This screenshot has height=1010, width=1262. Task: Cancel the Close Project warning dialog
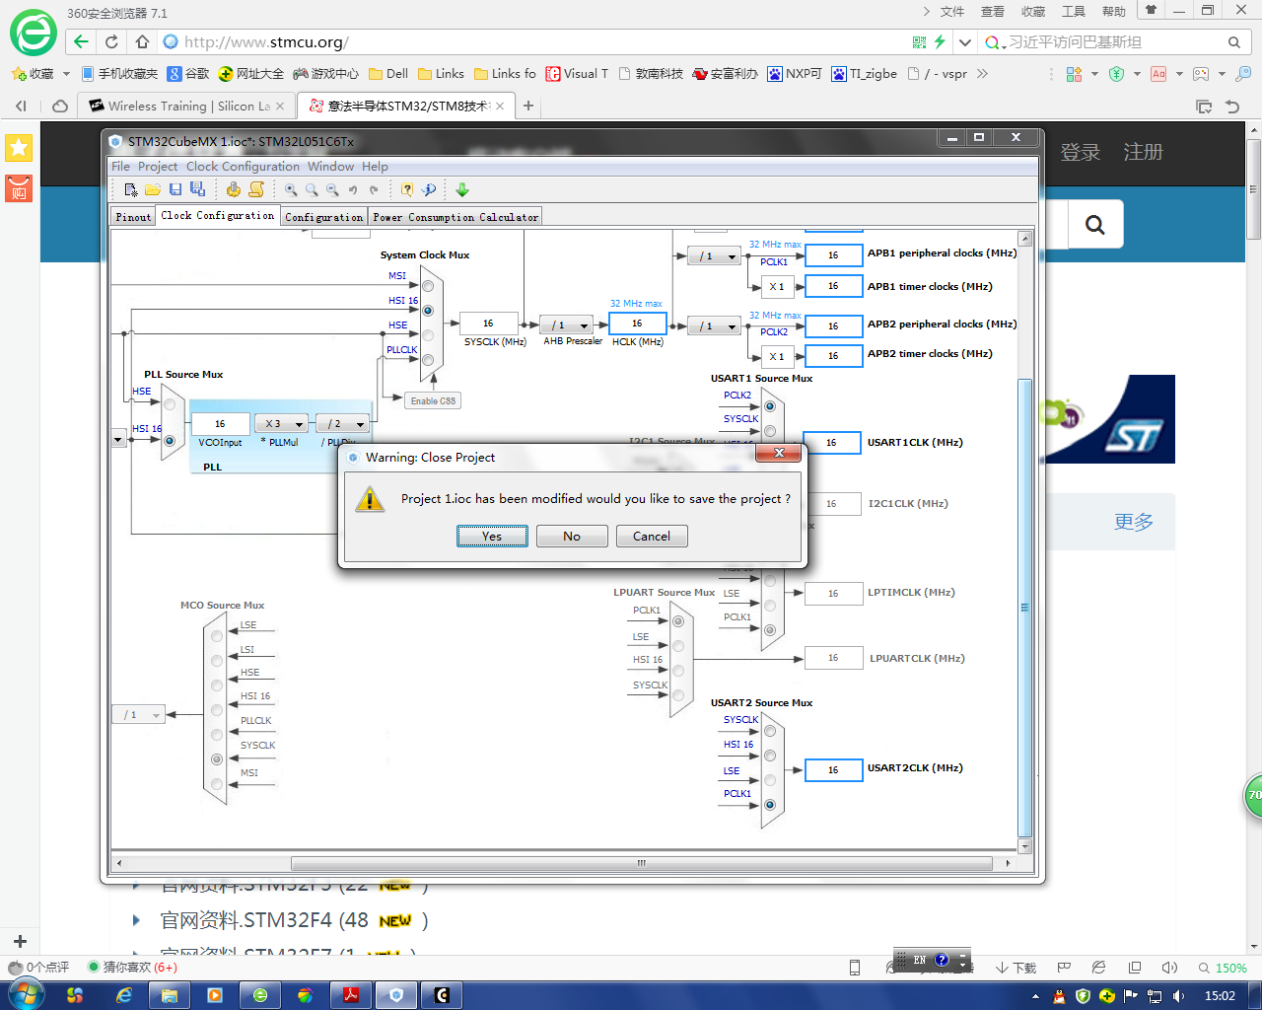pyautogui.click(x=652, y=536)
